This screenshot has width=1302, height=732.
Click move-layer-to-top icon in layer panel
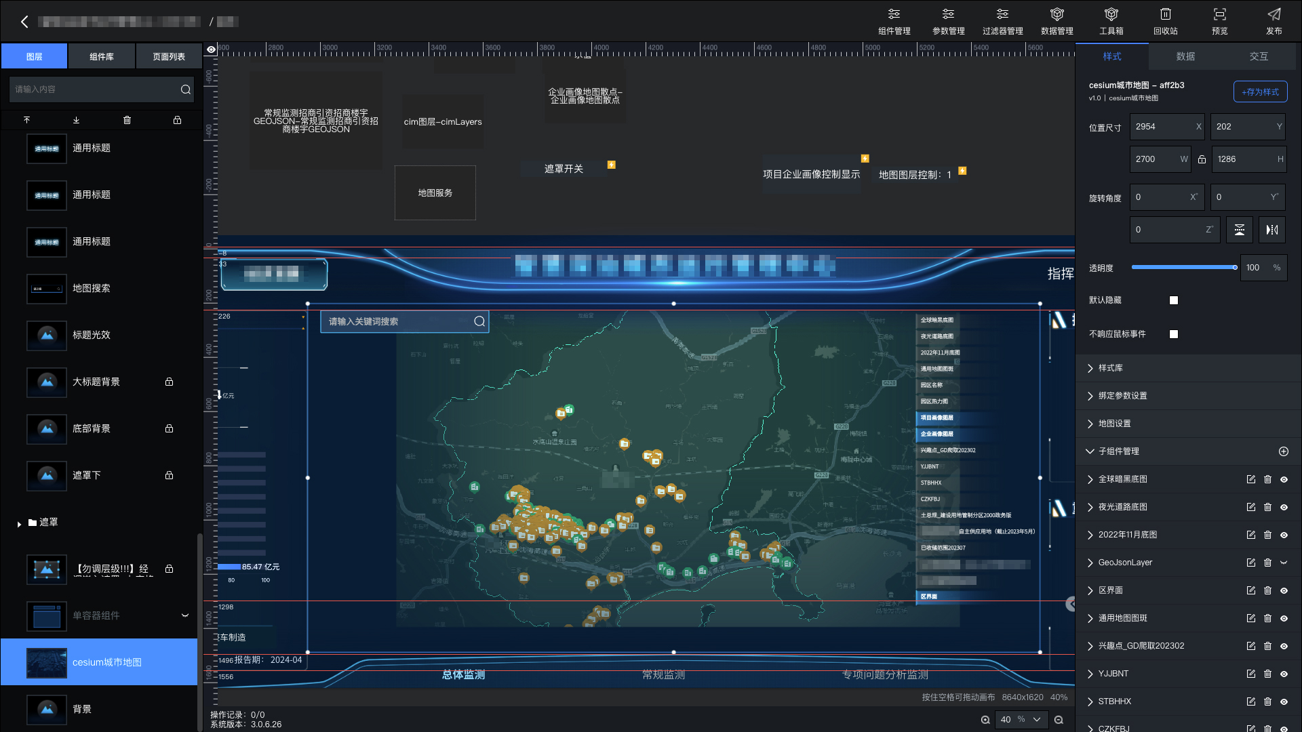27,120
